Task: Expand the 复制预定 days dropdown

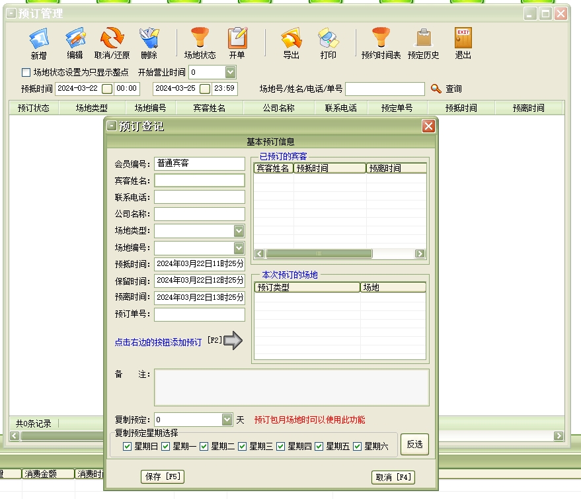Action: (227, 420)
